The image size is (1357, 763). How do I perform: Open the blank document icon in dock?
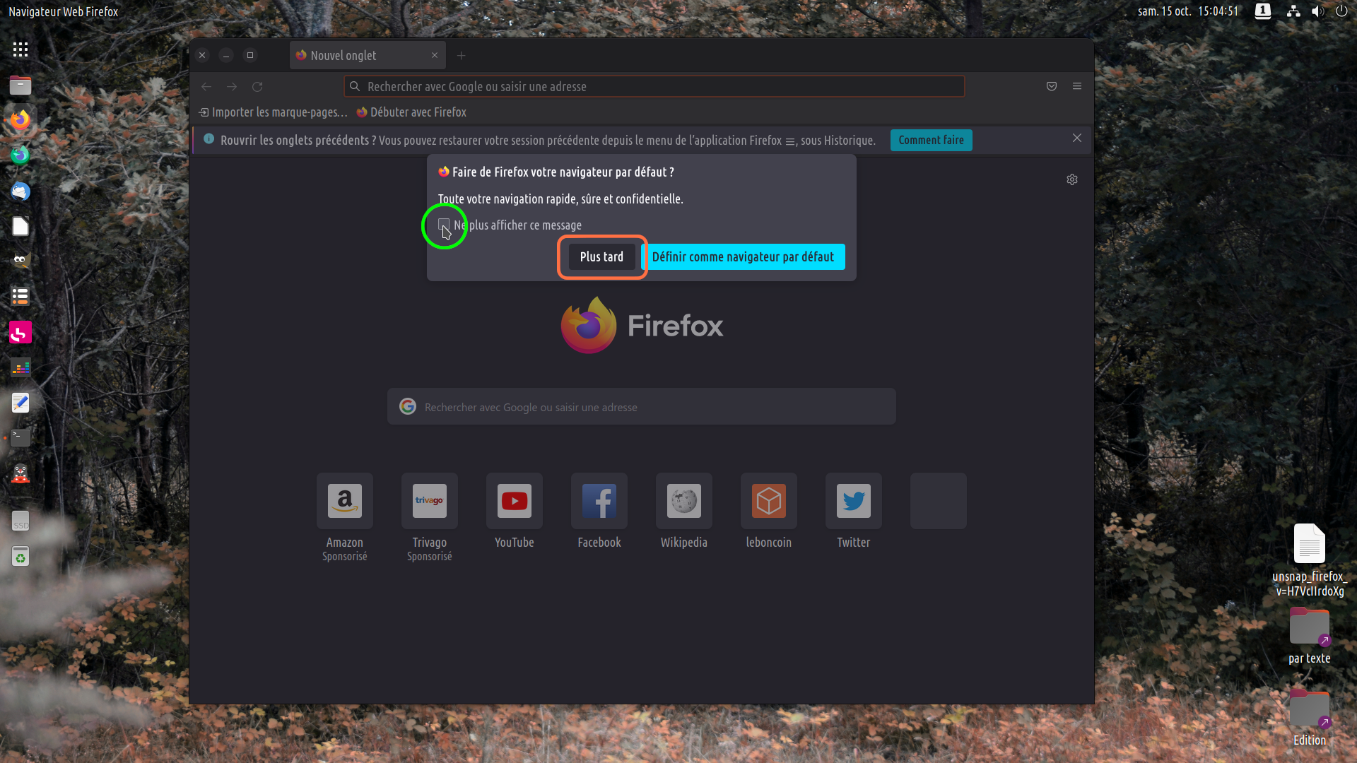tap(20, 226)
